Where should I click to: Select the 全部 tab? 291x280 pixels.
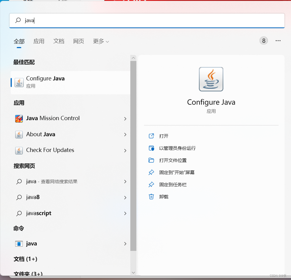coord(19,41)
